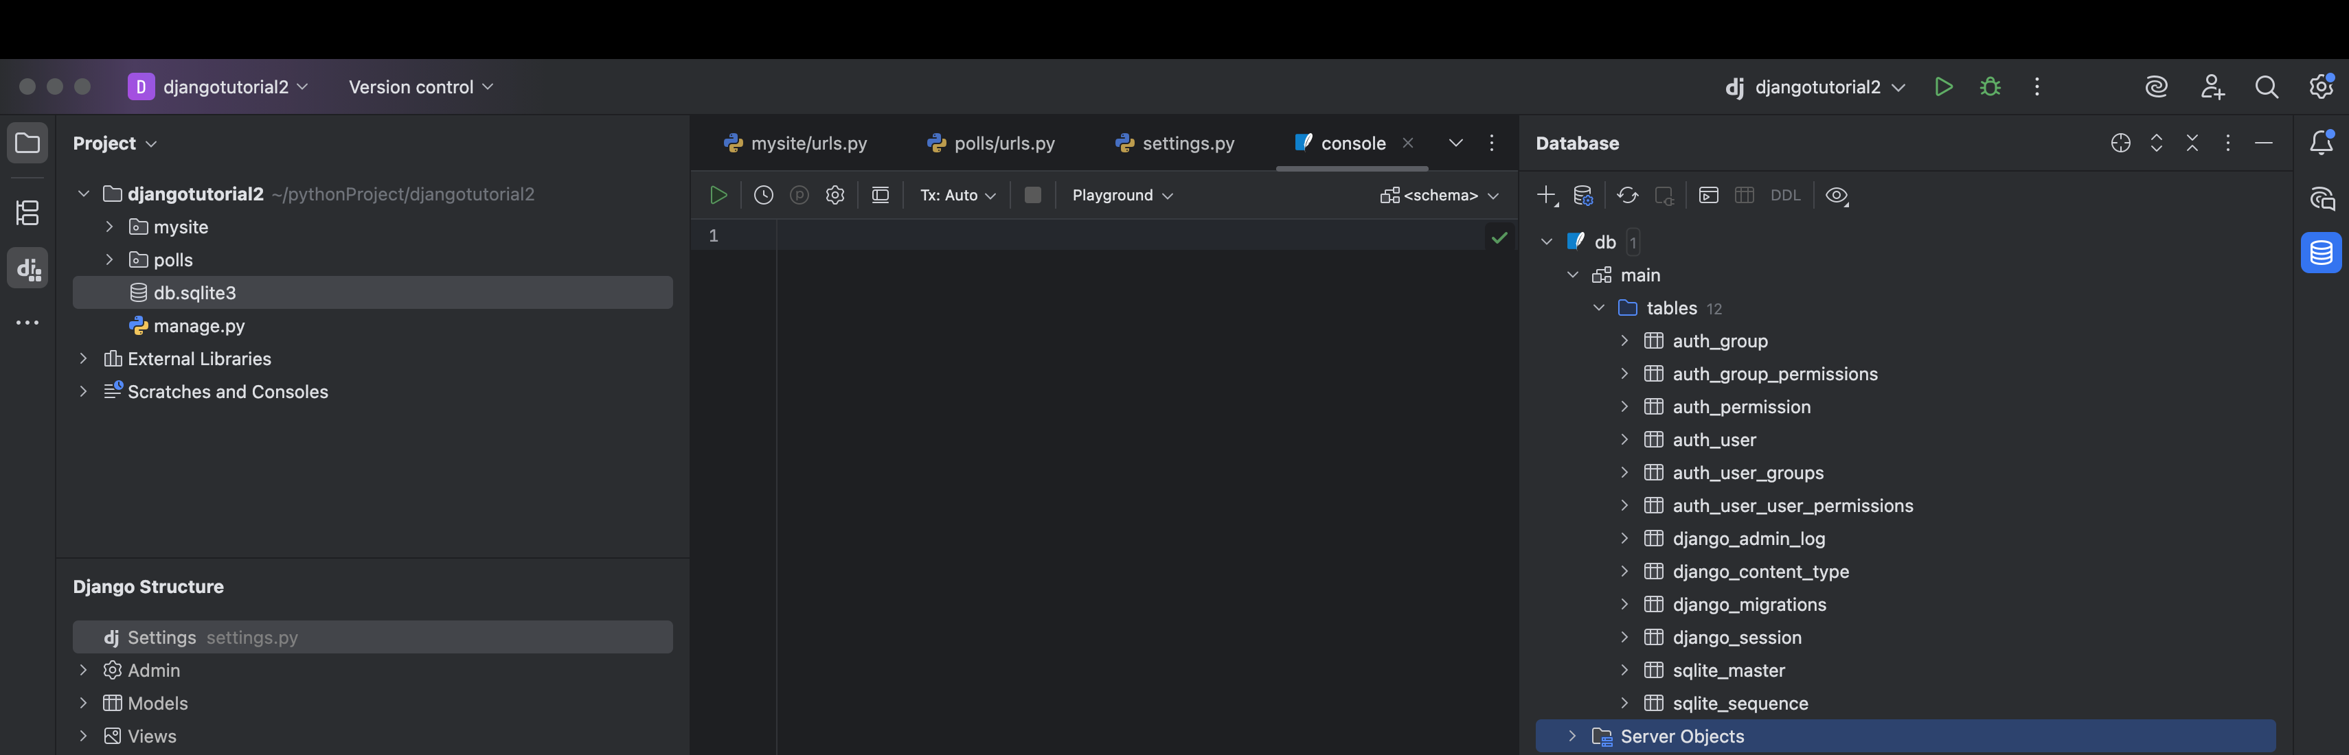Screen dimensions: 2349x755
Task: Expand the Models node in Django Structure
Action: (83, 703)
